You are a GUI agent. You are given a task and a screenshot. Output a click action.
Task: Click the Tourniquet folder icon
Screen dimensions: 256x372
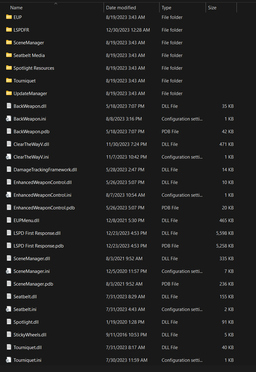click(x=9, y=81)
